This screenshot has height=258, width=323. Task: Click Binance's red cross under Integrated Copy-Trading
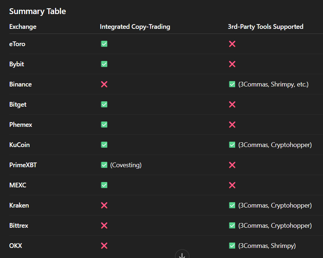pos(104,84)
